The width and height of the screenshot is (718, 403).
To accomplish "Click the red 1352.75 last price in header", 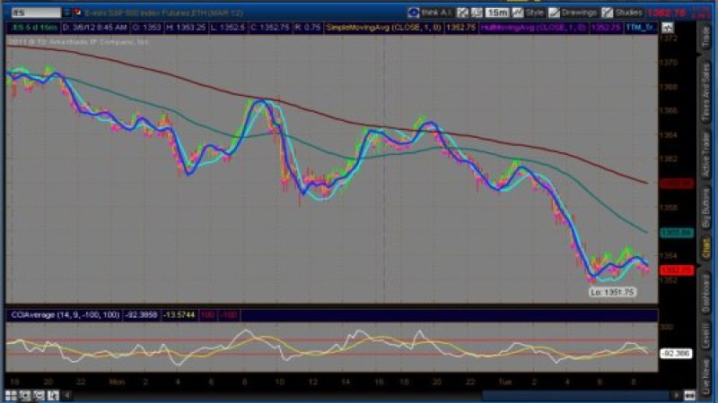I will click(x=666, y=13).
